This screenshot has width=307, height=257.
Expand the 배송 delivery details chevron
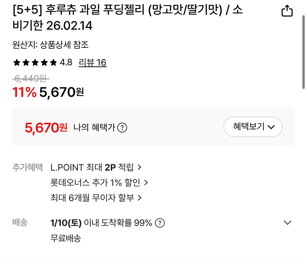(288, 223)
